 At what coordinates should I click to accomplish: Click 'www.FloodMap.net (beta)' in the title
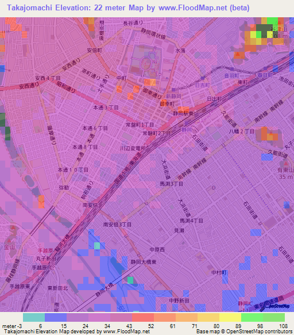point(204,8)
